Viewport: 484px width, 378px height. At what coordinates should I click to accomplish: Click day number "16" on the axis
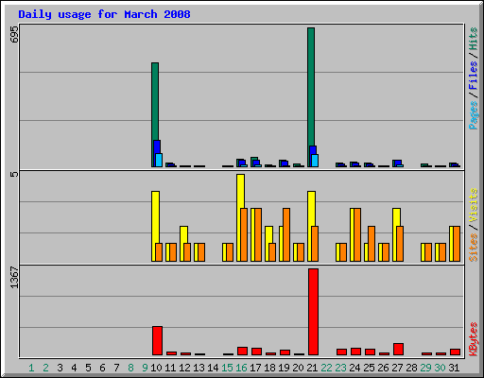pyautogui.click(x=241, y=368)
